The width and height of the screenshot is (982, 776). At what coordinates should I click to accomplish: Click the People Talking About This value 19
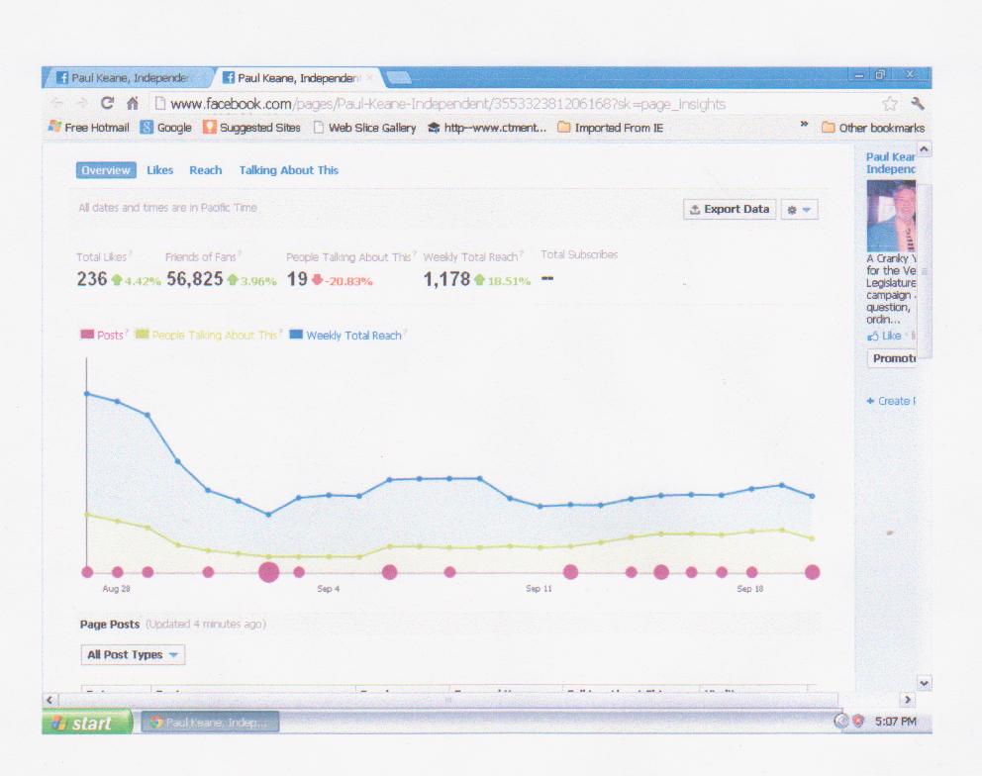pyautogui.click(x=297, y=279)
